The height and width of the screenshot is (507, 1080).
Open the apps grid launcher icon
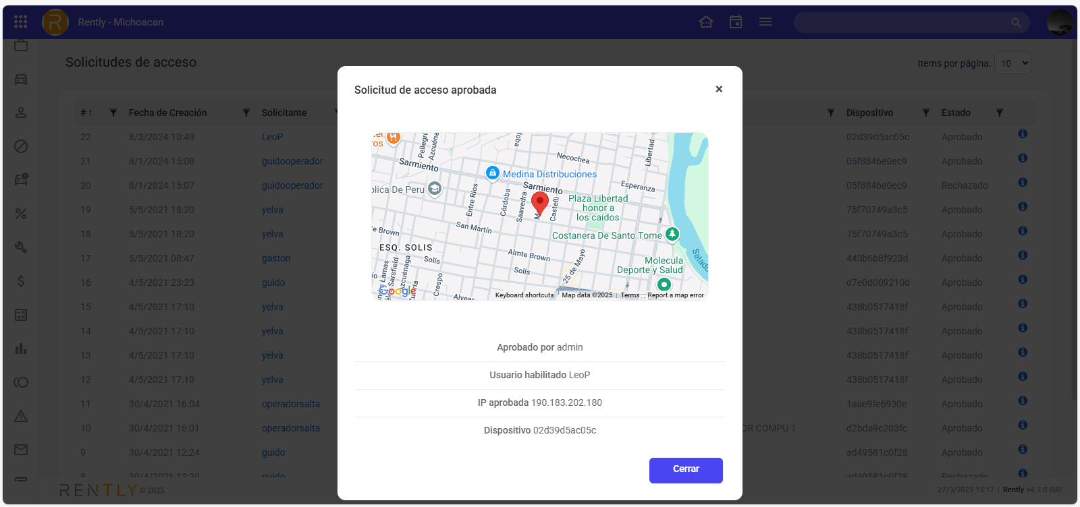coord(21,22)
